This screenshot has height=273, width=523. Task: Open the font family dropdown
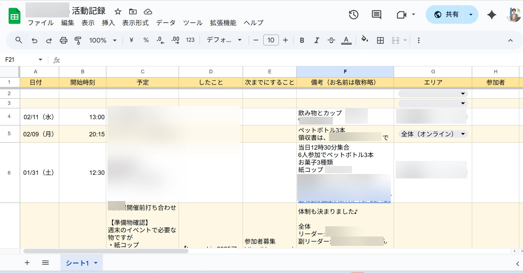click(x=224, y=40)
